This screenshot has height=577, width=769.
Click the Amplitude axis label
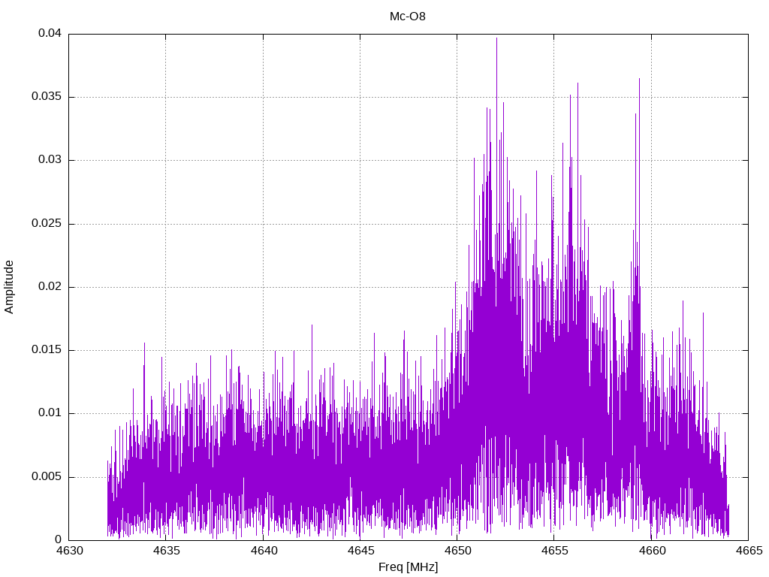[x=9, y=287]
